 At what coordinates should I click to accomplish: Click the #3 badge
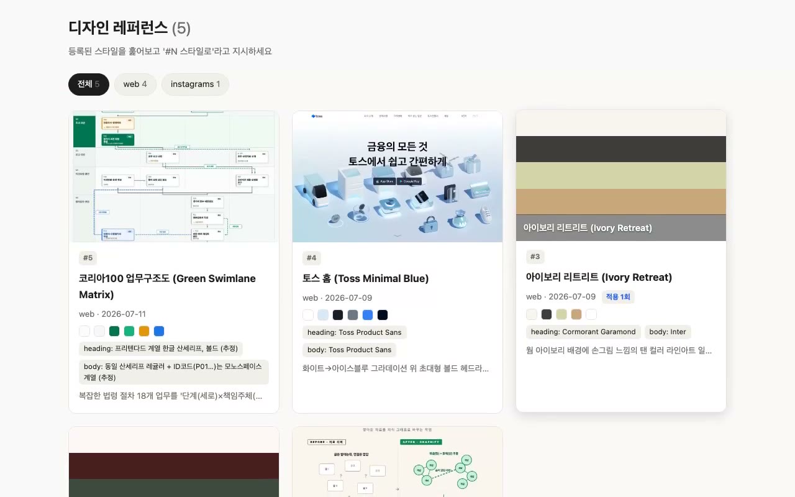[x=535, y=257]
